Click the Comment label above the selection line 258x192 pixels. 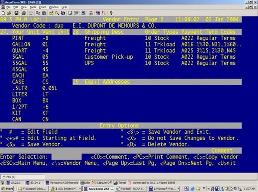[222, 150]
